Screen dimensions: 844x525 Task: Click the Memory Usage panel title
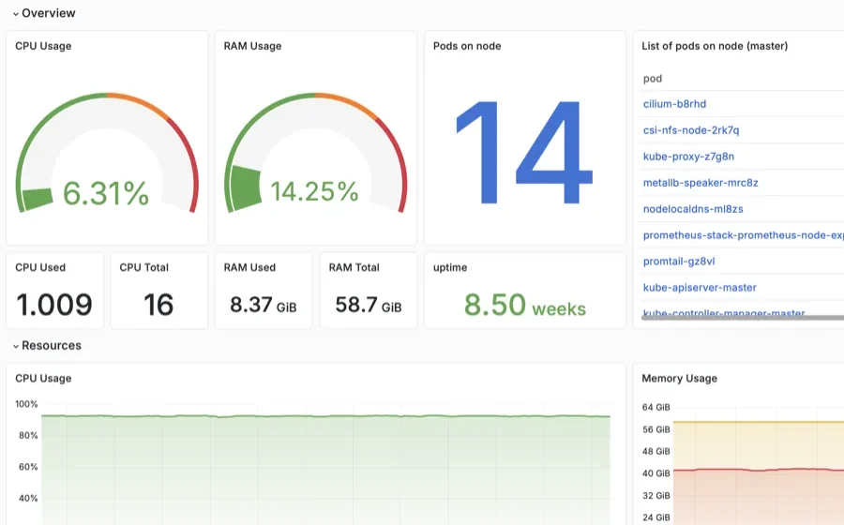[x=679, y=379]
